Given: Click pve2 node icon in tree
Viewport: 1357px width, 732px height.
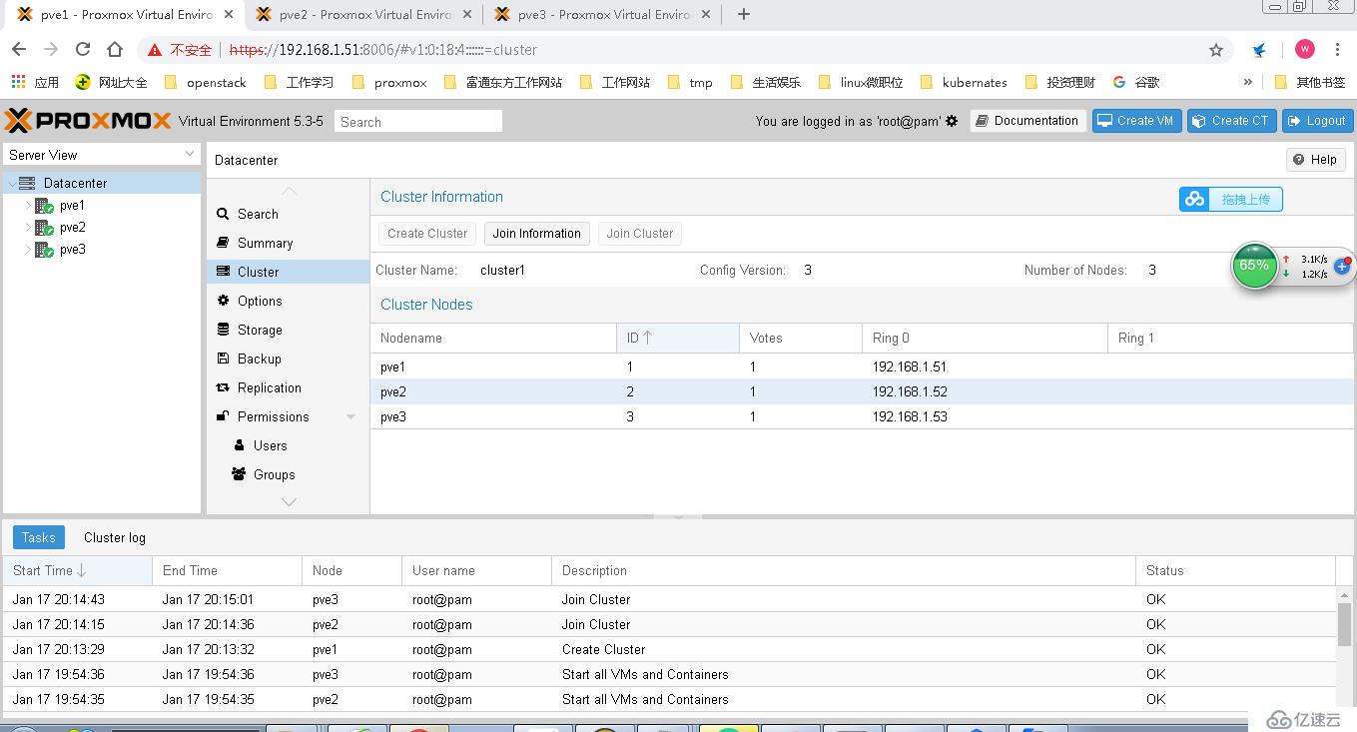Looking at the screenshot, I should pyautogui.click(x=45, y=228).
